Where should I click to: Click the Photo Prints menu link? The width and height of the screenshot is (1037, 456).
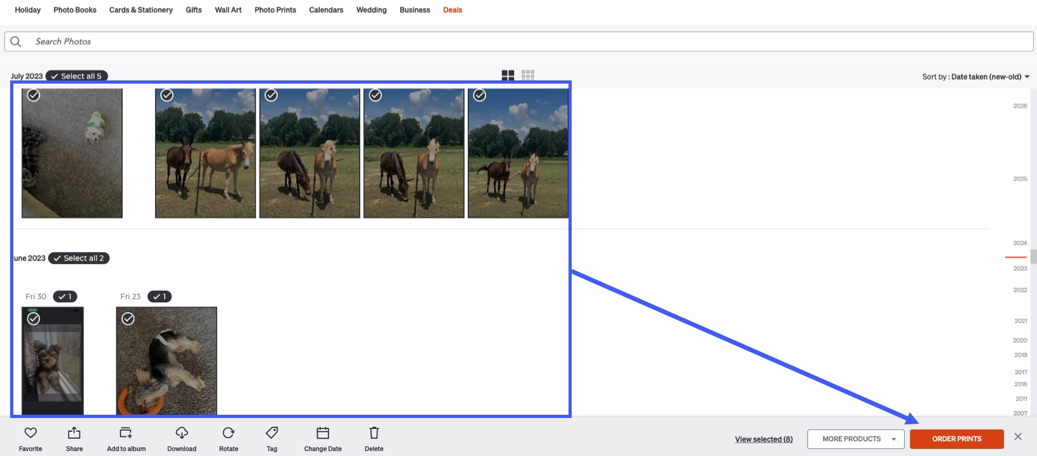(x=275, y=10)
